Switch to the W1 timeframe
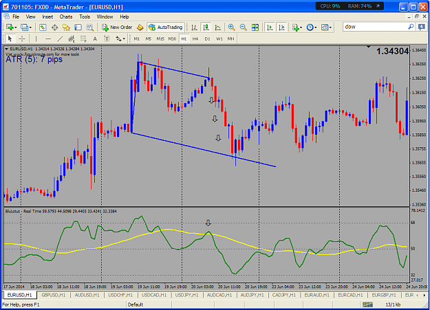 tap(219, 38)
